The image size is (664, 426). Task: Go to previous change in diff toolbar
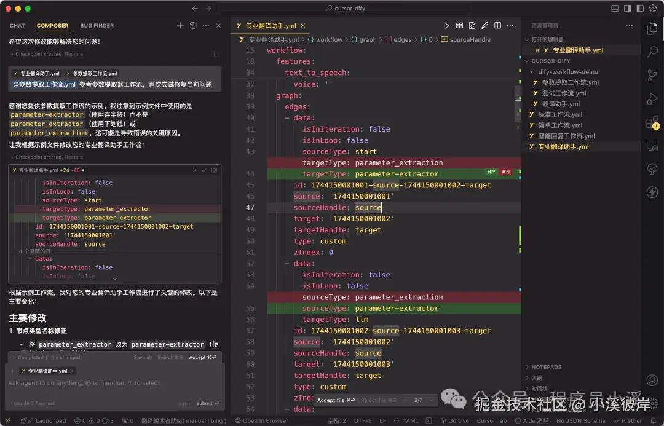pyautogui.click(x=405, y=400)
